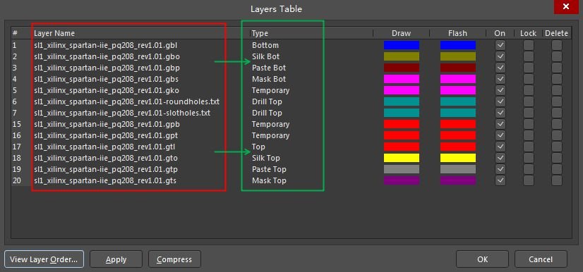Viewport: 583px width, 272px height.
Task: Sort by Layer Name column header
Action: tap(54, 33)
